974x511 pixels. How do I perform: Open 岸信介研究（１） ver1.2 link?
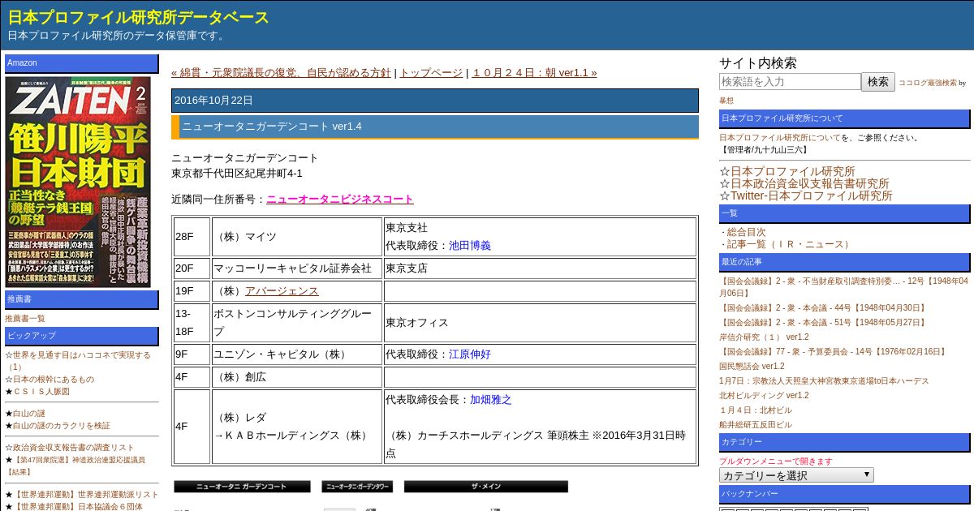pos(764,337)
